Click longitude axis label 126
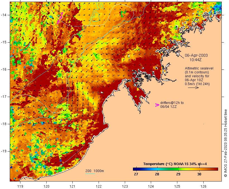This screenshot has width=229, height=189. (x=203, y=186)
